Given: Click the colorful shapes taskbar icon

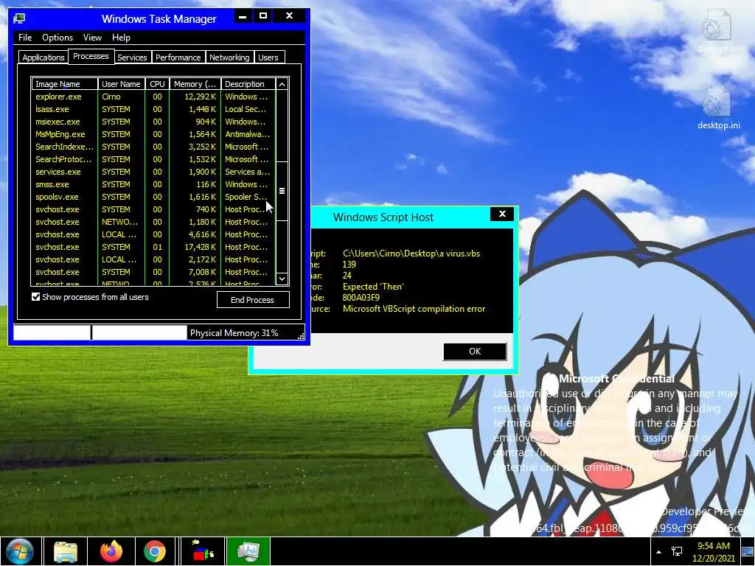Looking at the screenshot, I should pyautogui.click(x=203, y=551).
